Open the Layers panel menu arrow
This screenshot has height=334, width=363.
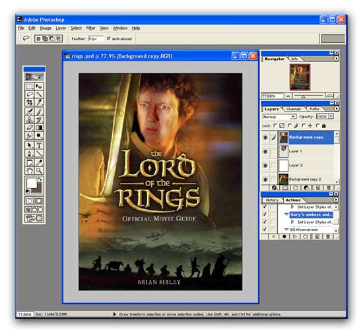point(337,108)
